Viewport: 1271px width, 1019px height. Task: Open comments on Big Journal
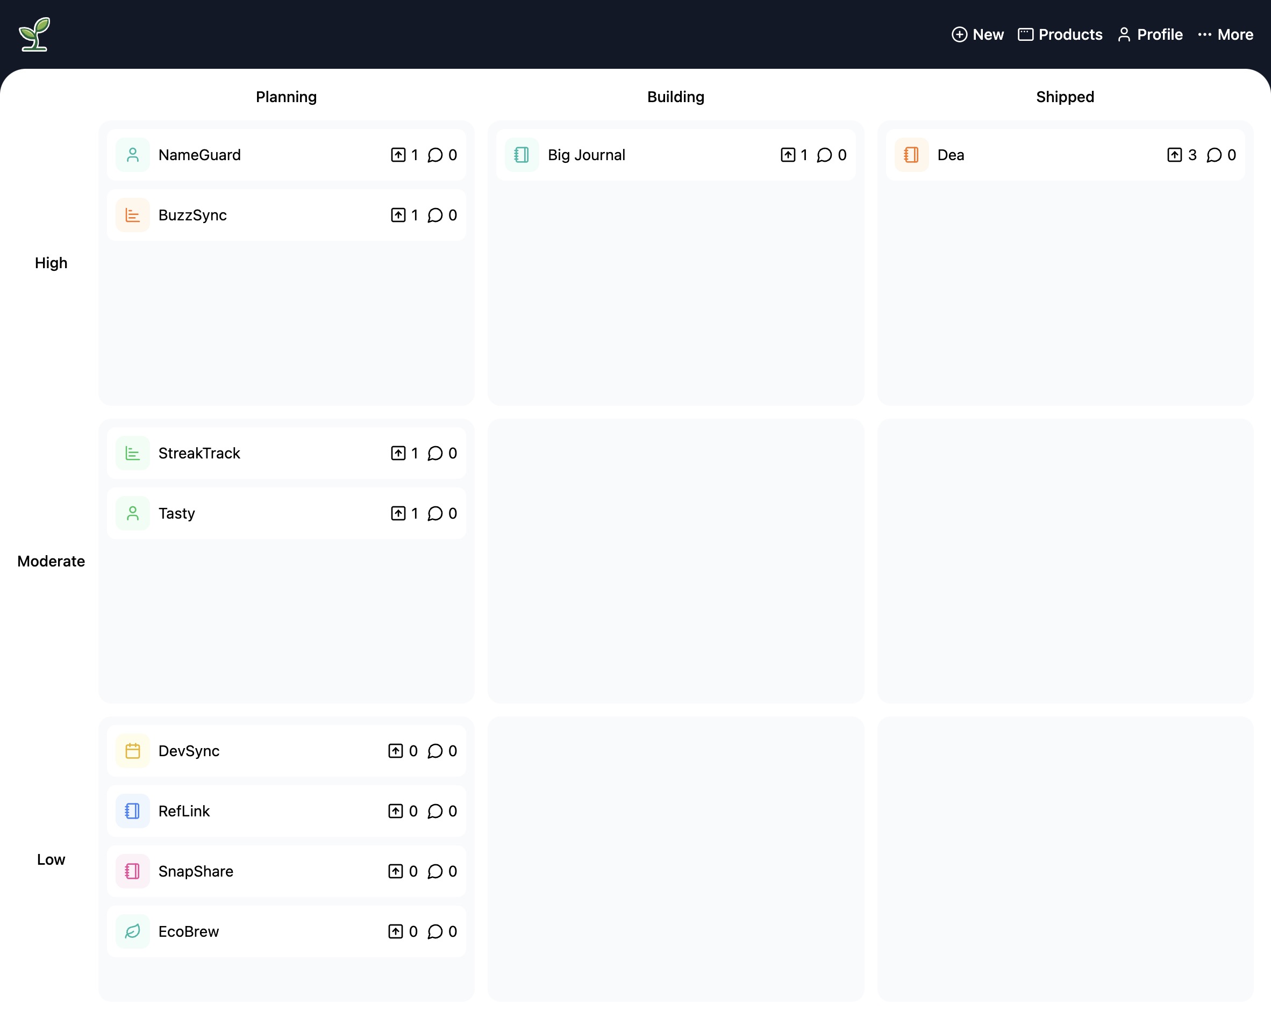pos(832,155)
